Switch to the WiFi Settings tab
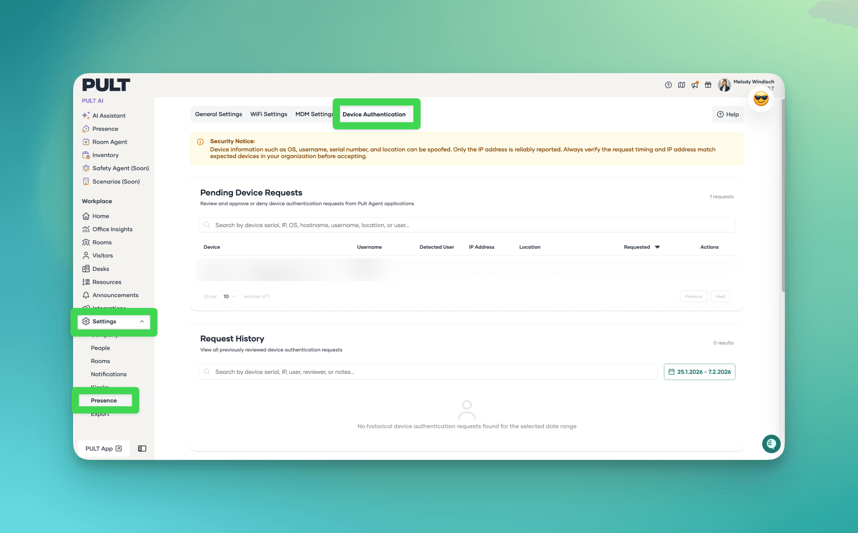The image size is (858, 533). [x=268, y=114]
